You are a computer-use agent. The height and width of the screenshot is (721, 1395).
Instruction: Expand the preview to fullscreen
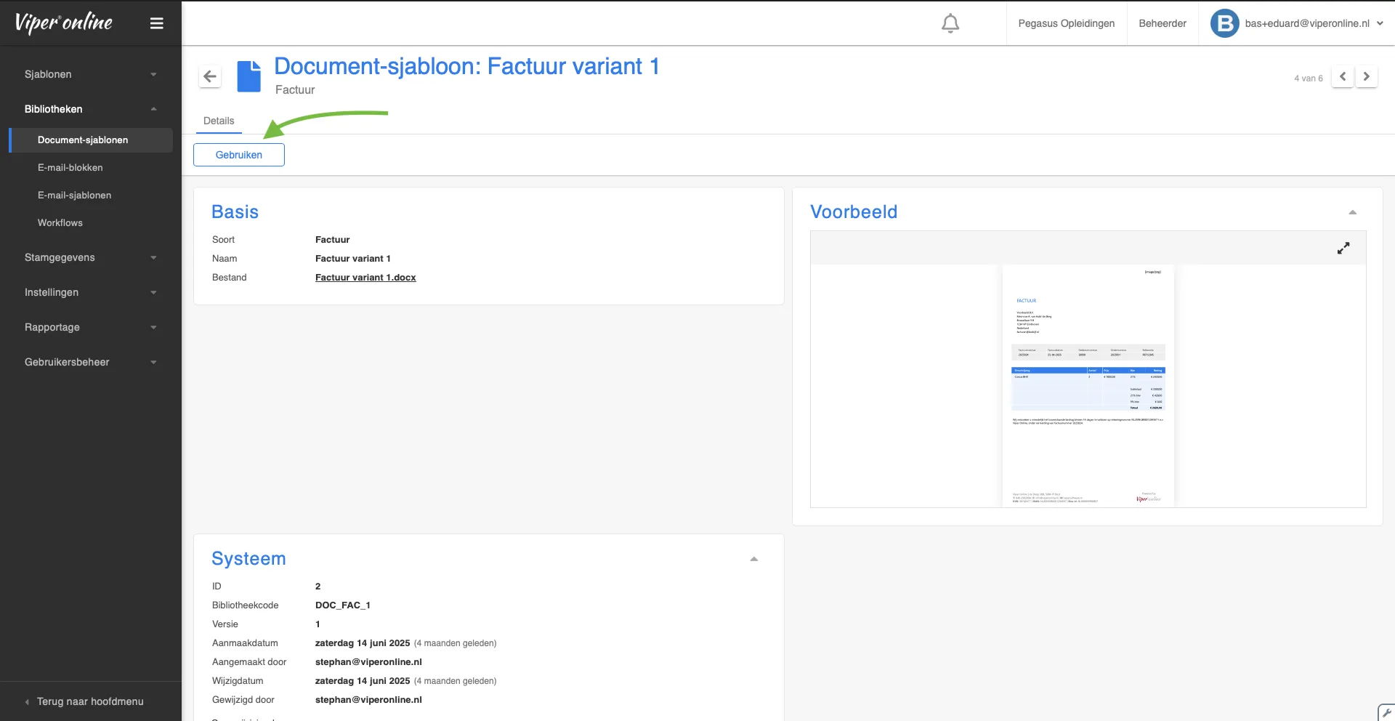point(1343,248)
